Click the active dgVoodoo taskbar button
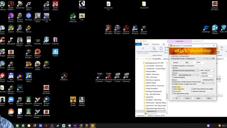This screenshot has height=128, width=227. (93, 126)
